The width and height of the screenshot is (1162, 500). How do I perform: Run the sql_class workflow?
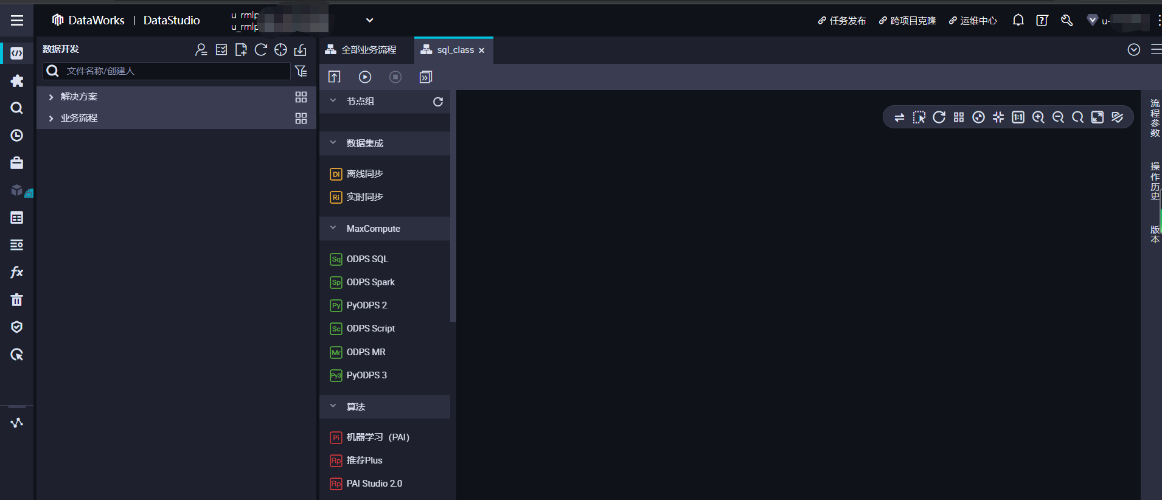click(x=365, y=77)
